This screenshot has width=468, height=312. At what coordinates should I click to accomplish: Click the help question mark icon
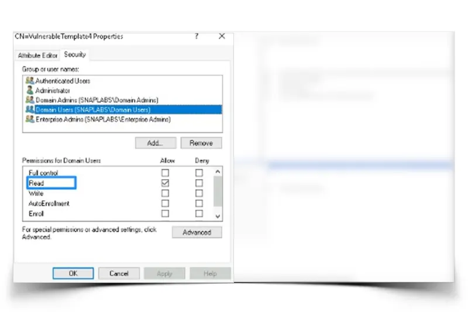[197, 36]
